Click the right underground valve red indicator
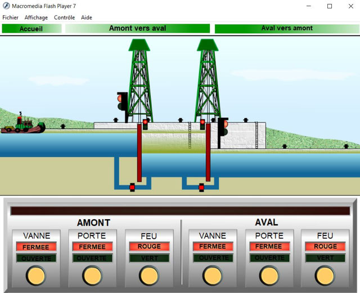Image resolution: width=360 pixels, height=293 pixels. click(x=201, y=187)
